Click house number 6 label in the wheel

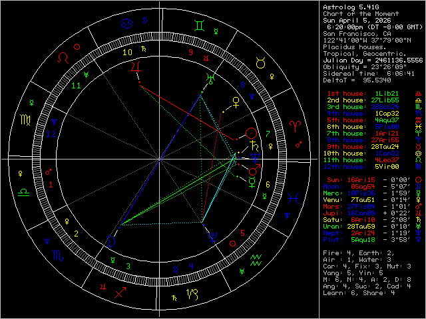pos(268,185)
